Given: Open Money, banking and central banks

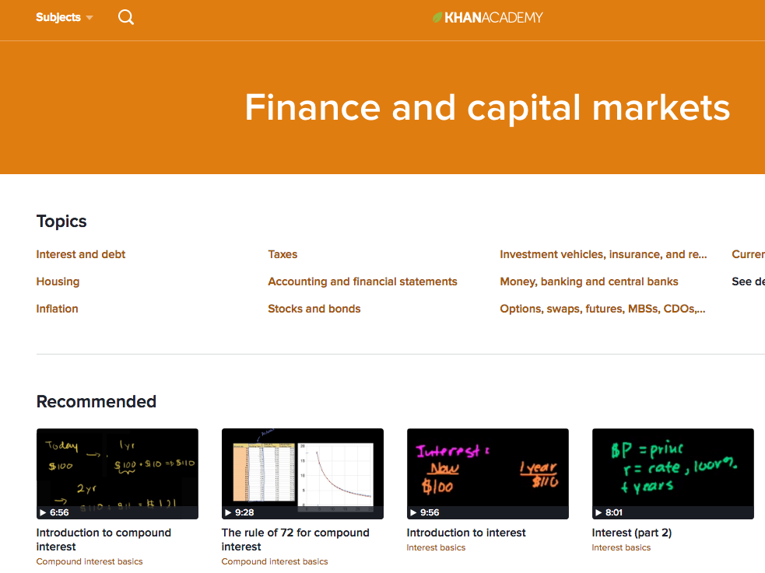Looking at the screenshot, I should [589, 281].
